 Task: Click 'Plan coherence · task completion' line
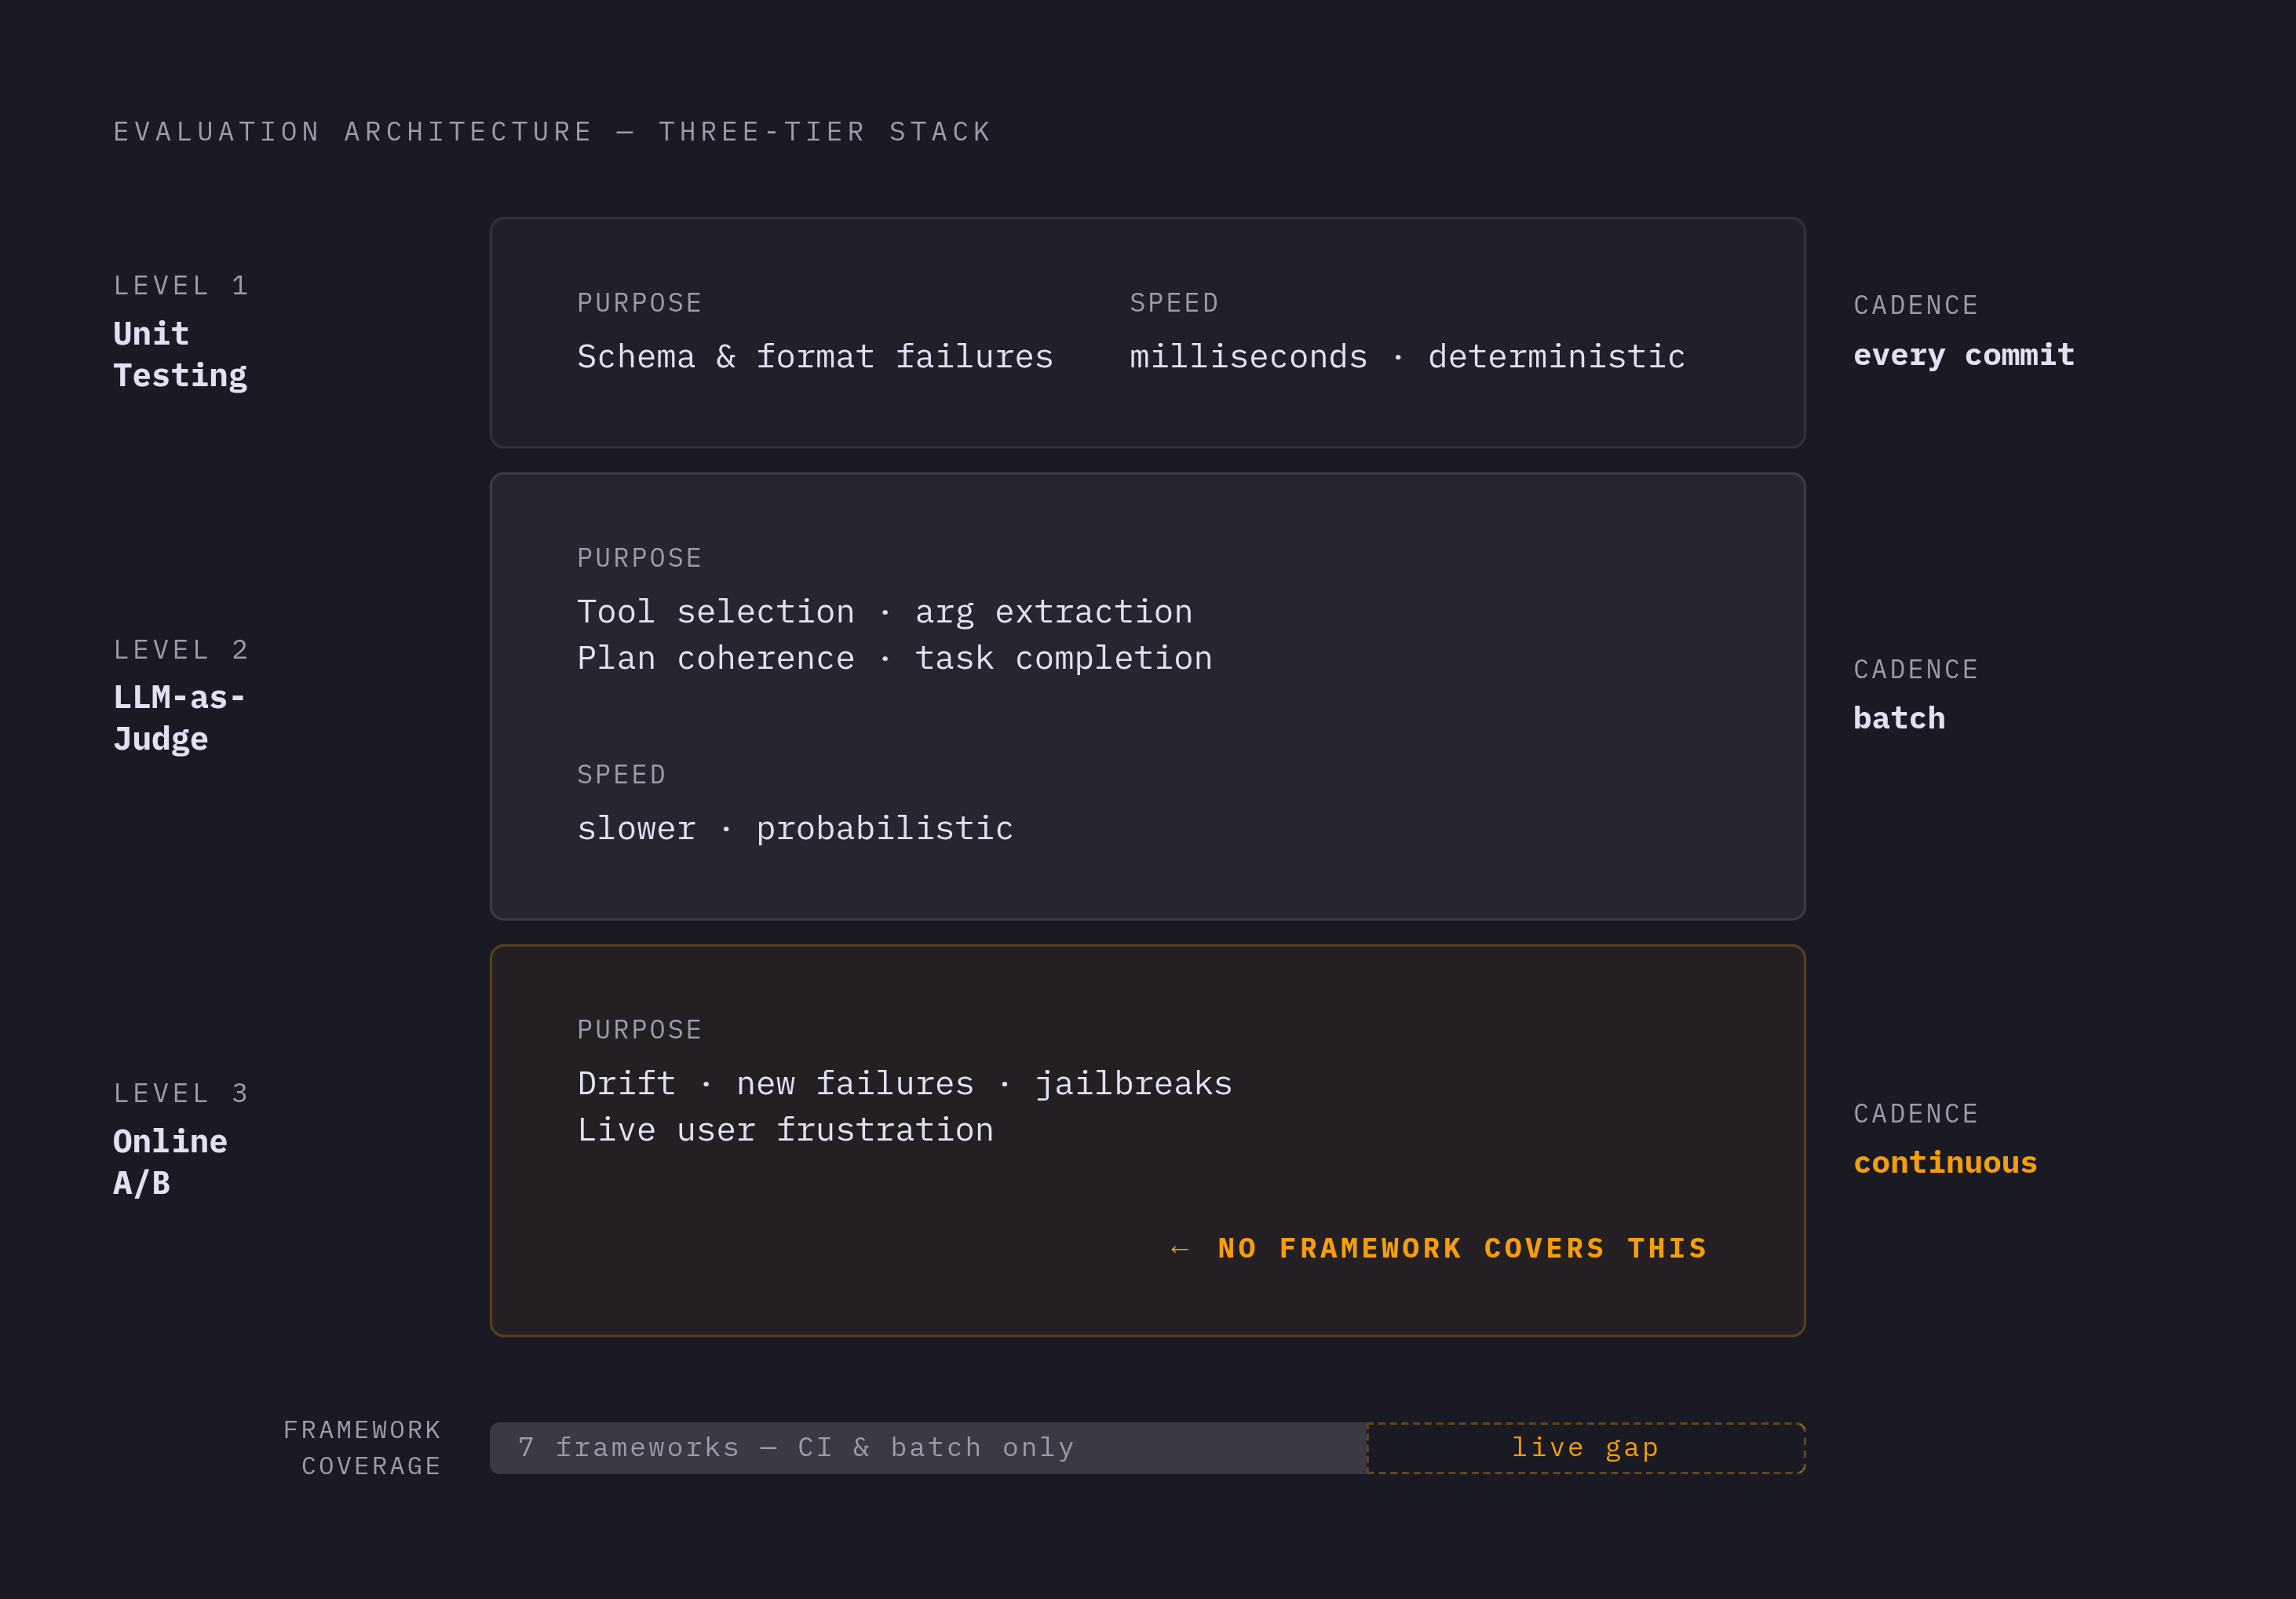[895, 658]
